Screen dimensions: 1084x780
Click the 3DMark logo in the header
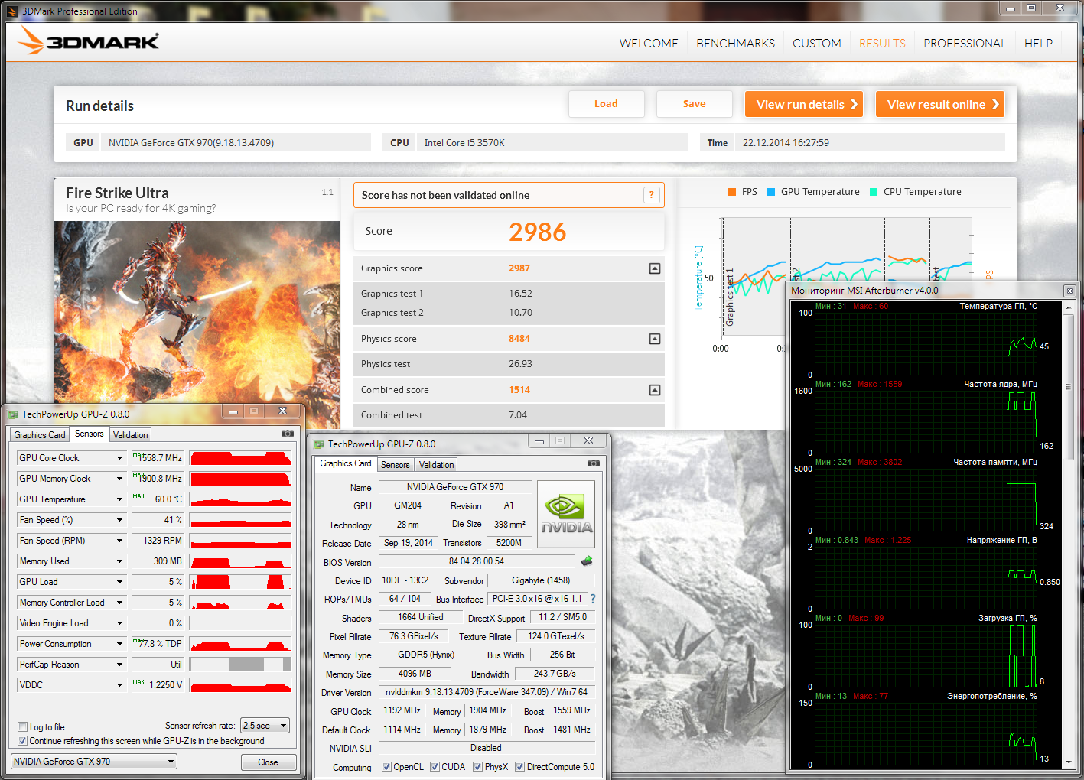pyautogui.click(x=89, y=41)
